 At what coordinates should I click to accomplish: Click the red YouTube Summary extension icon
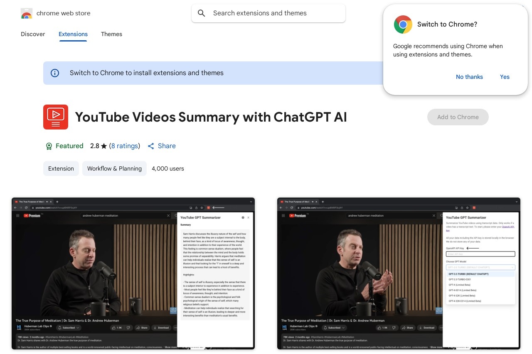pos(56,117)
